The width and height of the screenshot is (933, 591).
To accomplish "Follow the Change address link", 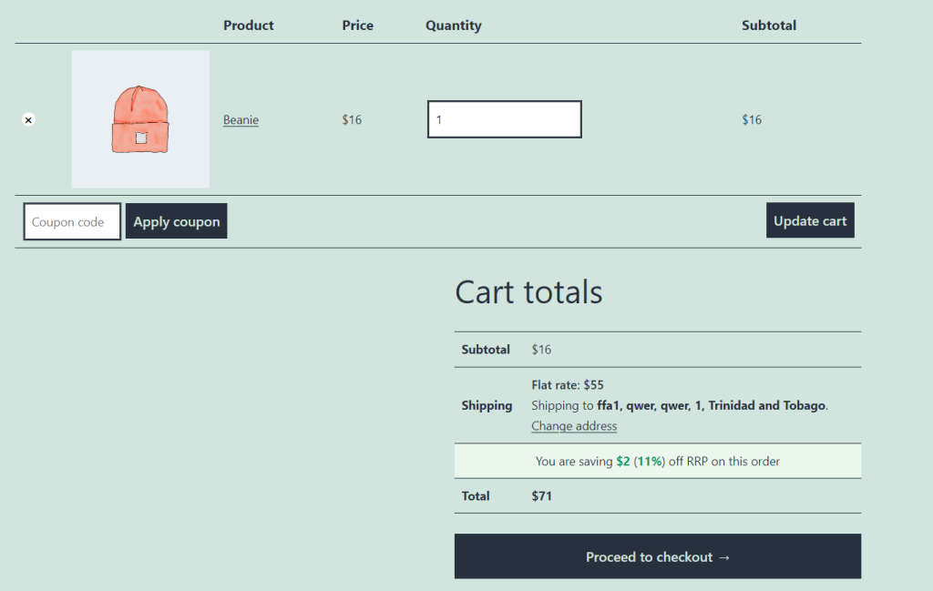I will coord(574,426).
